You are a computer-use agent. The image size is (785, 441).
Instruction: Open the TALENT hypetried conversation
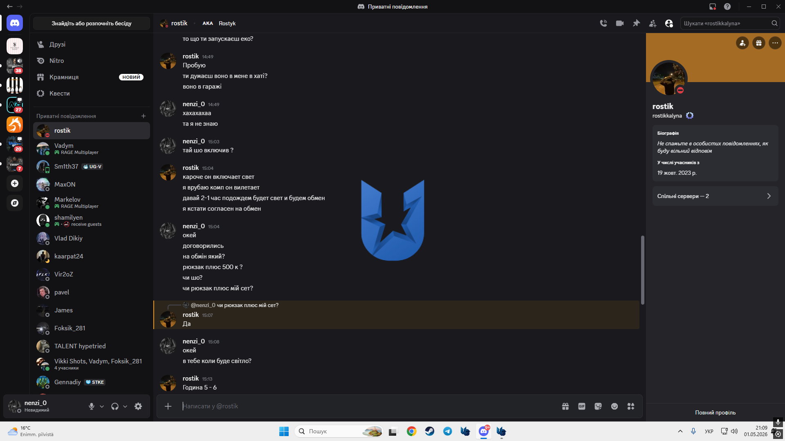92,346
